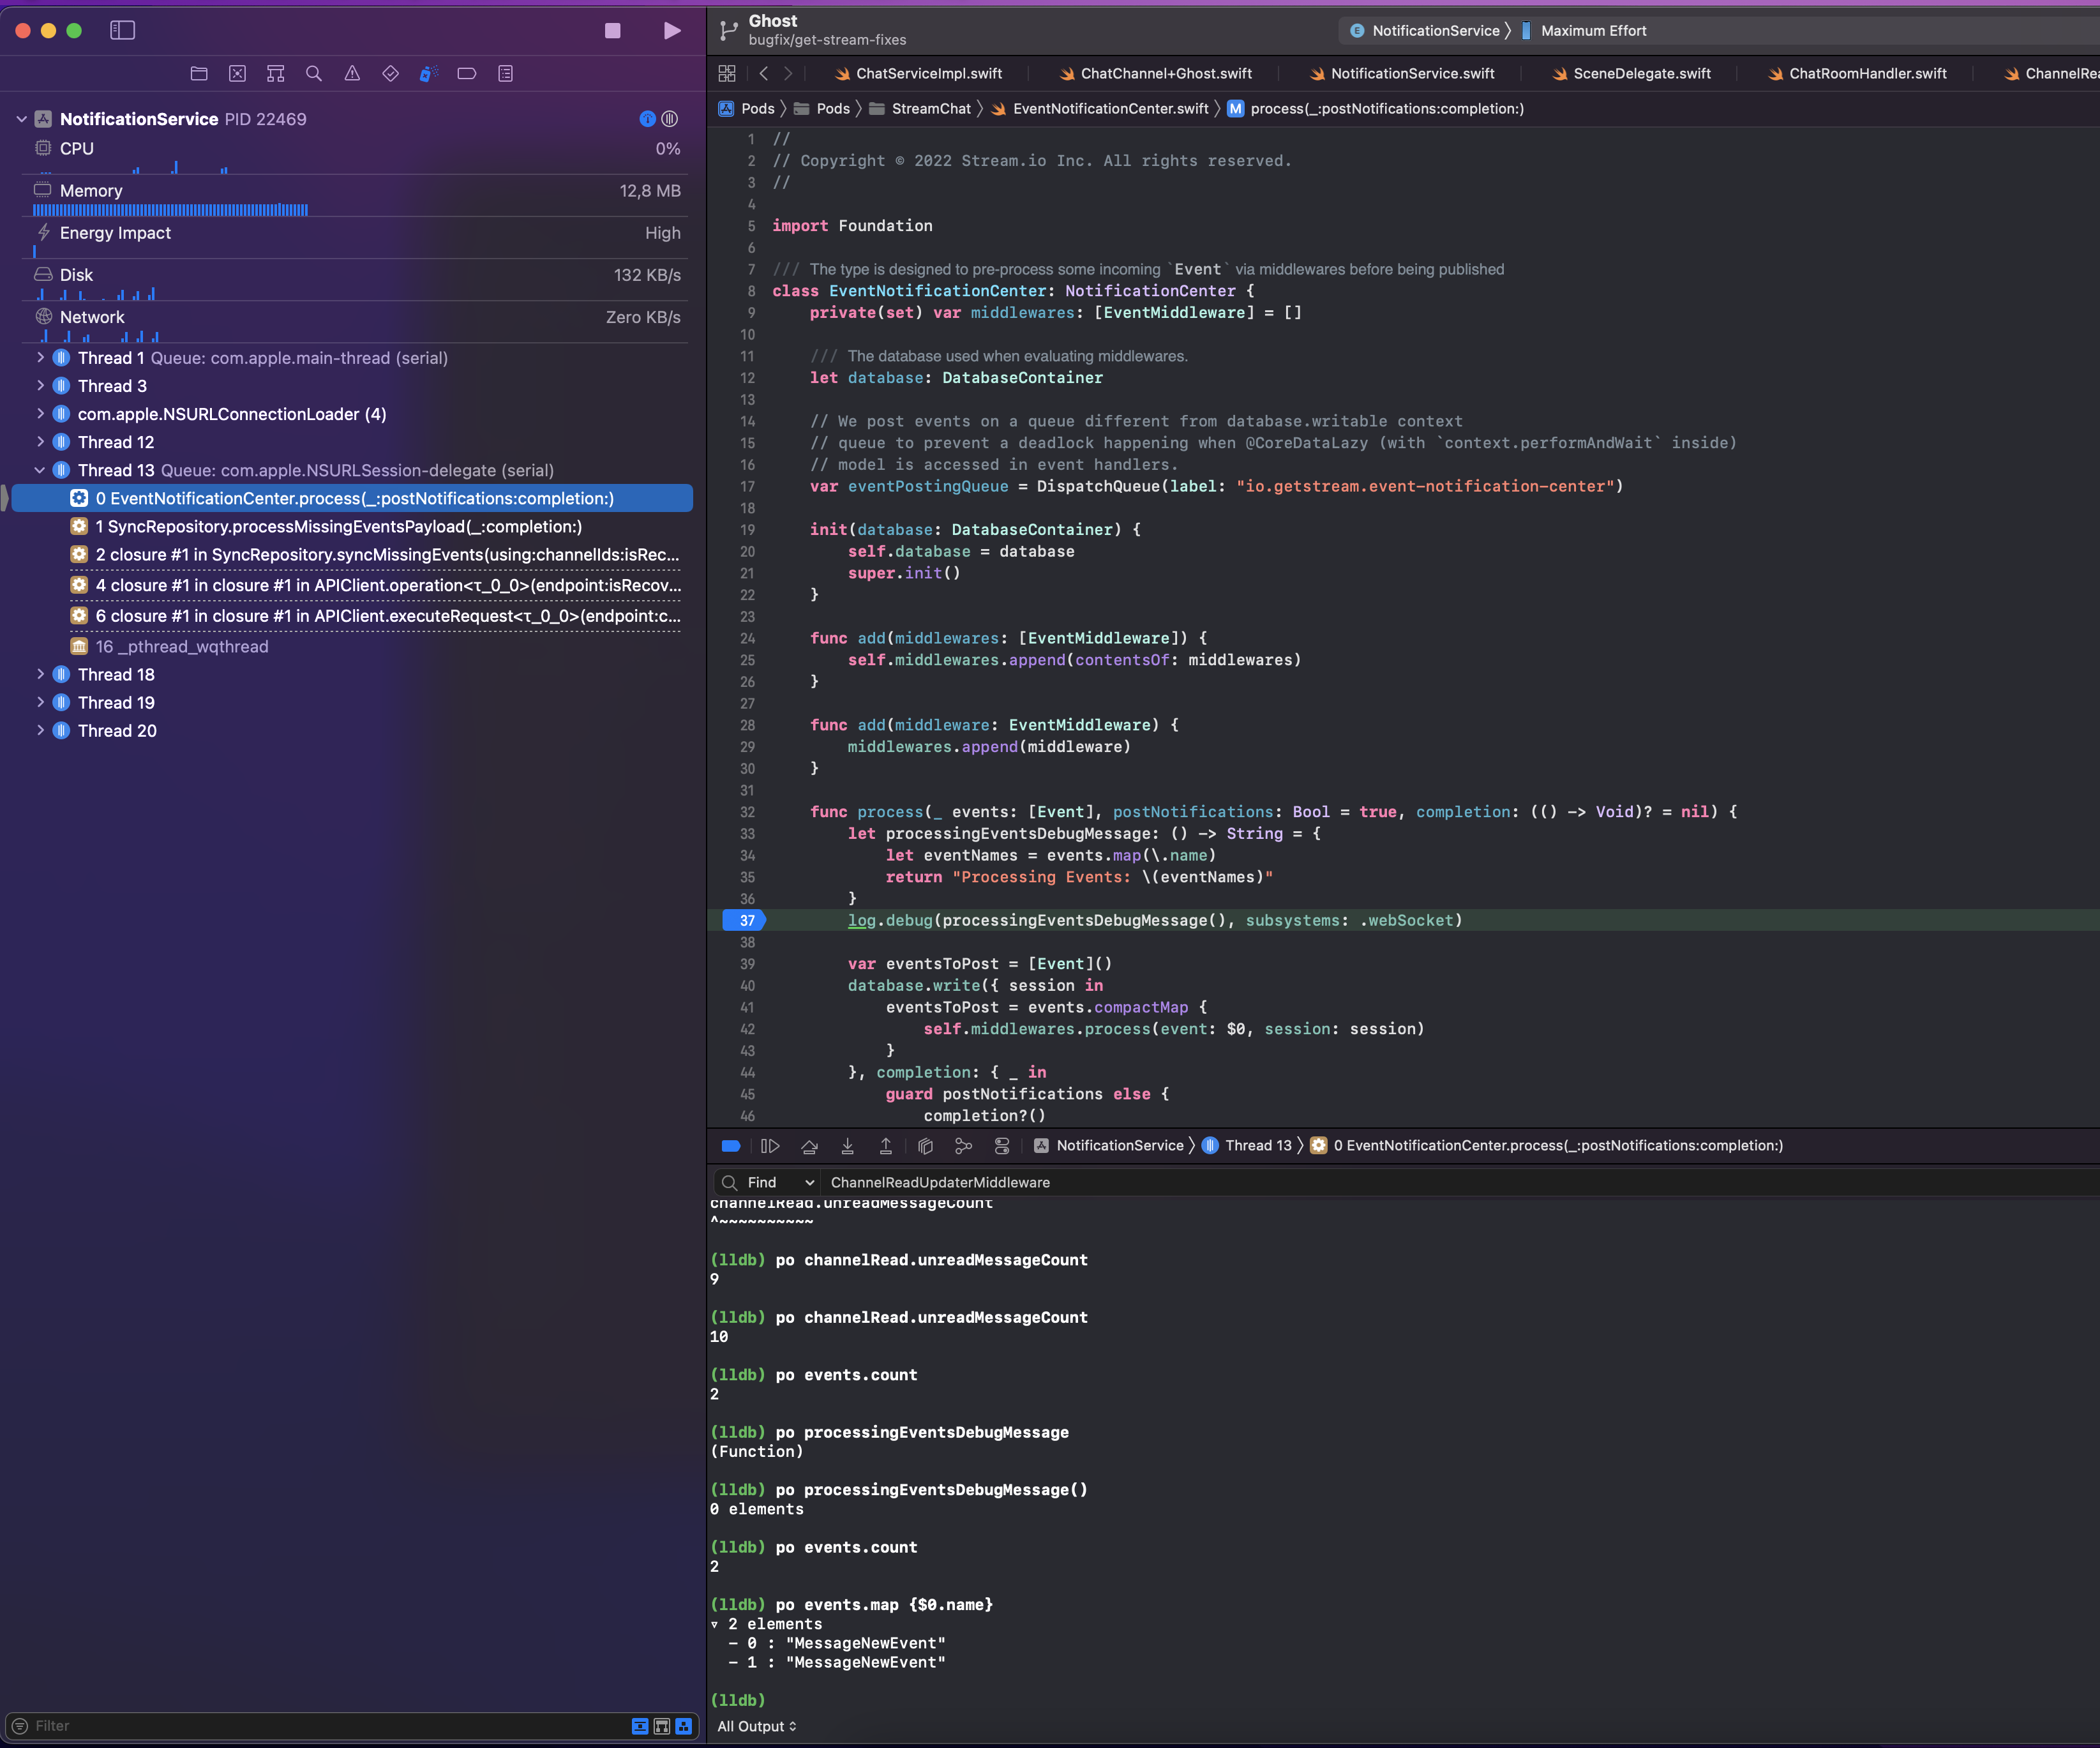Click the Step Over debug button
The width and height of the screenshot is (2100, 1748).
[809, 1146]
